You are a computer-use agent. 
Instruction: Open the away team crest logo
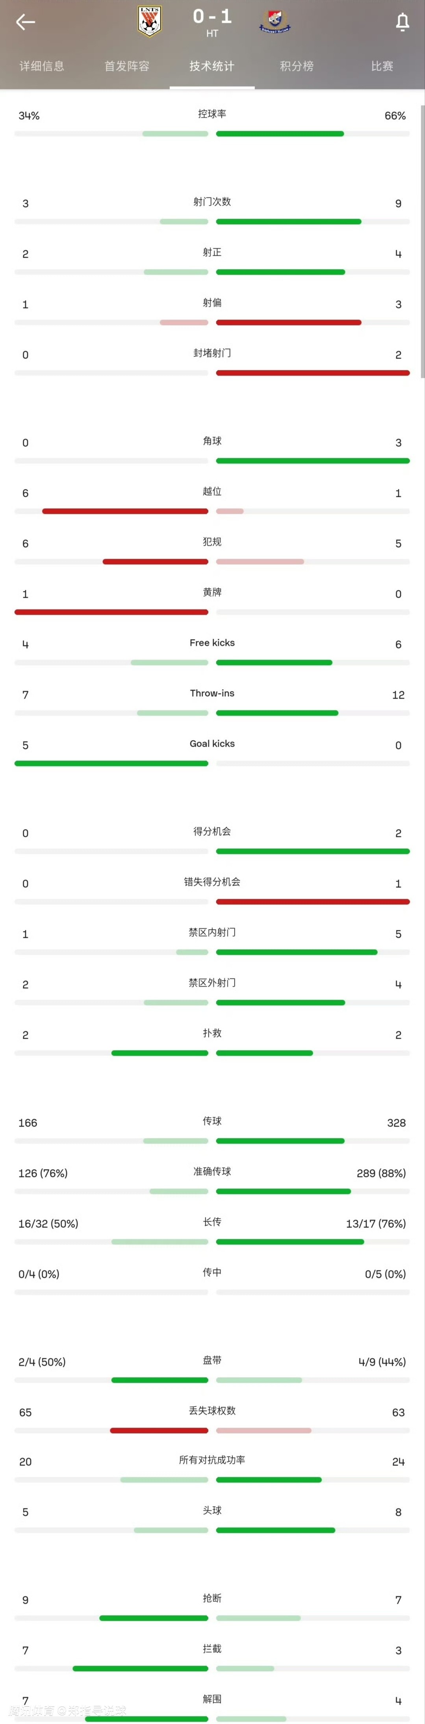click(275, 21)
